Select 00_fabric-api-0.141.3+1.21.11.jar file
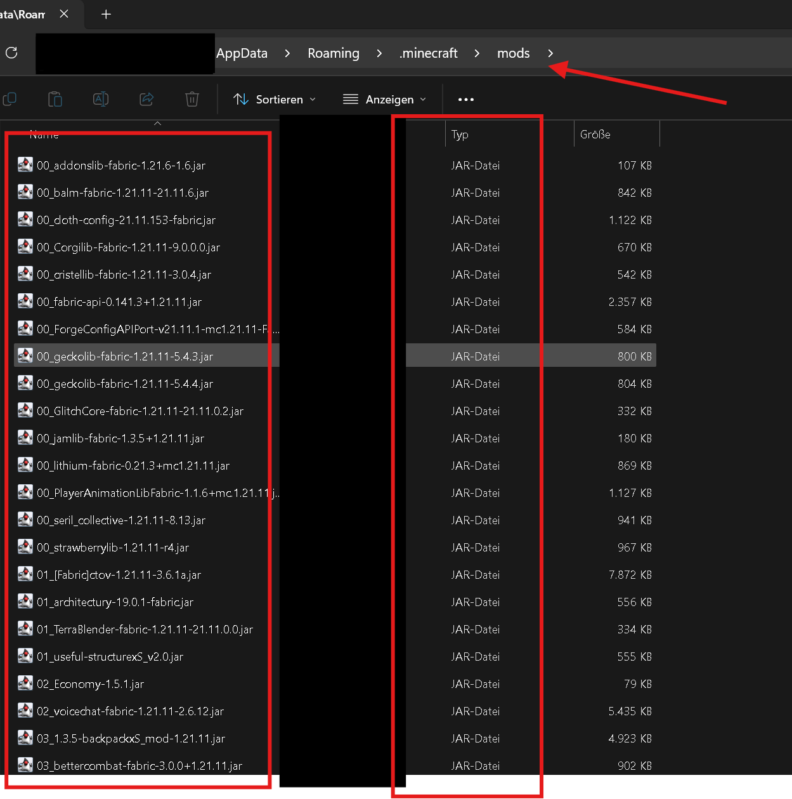This screenshot has height=799, width=792. pos(119,302)
